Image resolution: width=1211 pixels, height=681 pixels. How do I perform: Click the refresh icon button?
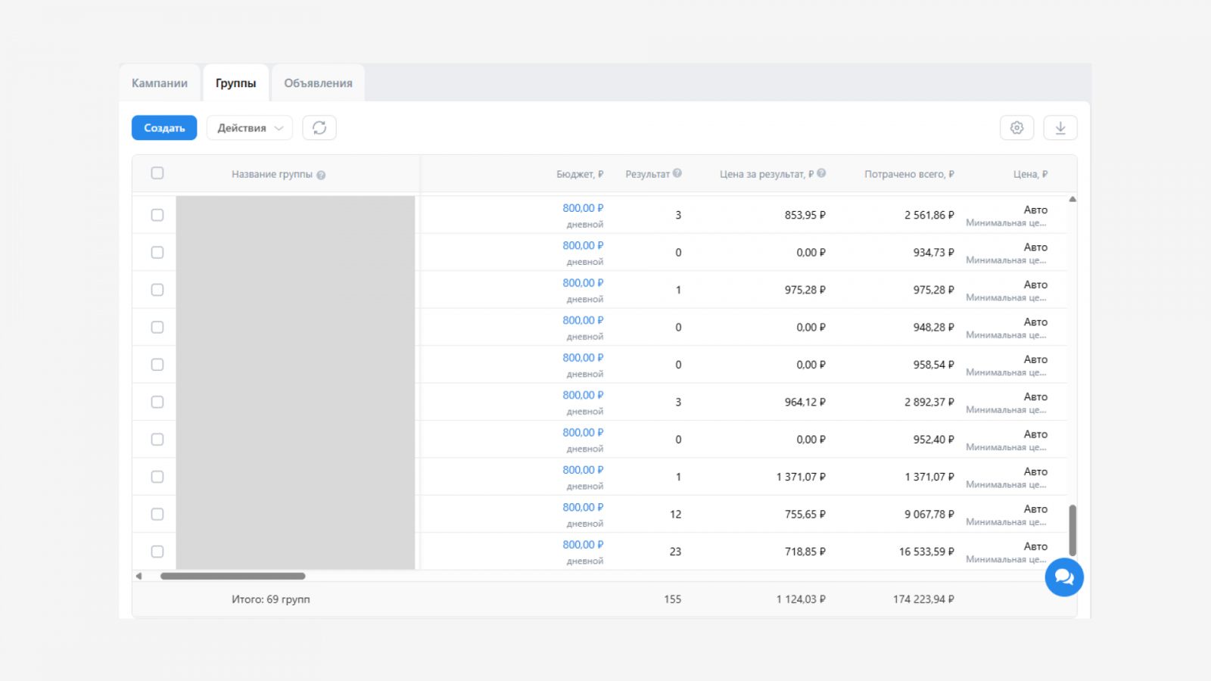pos(319,128)
